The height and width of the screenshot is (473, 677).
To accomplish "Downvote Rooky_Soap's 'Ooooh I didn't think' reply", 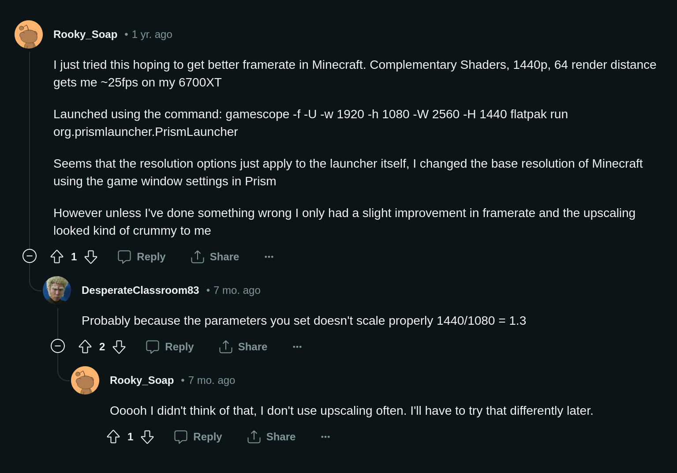I will (x=147, y=437).
